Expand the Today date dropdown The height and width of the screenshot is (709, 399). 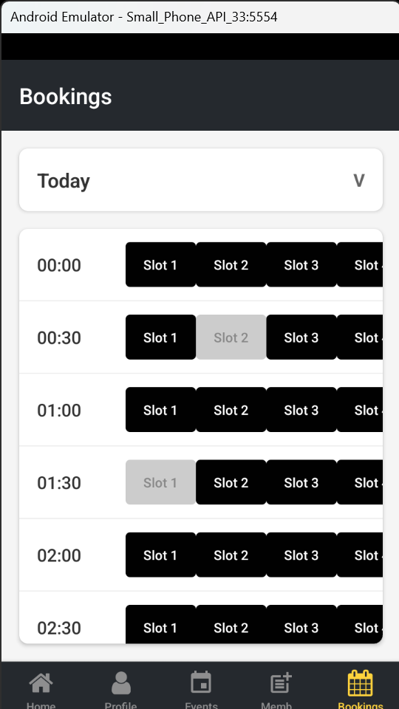pyautogui.click(x=201, y=180)
